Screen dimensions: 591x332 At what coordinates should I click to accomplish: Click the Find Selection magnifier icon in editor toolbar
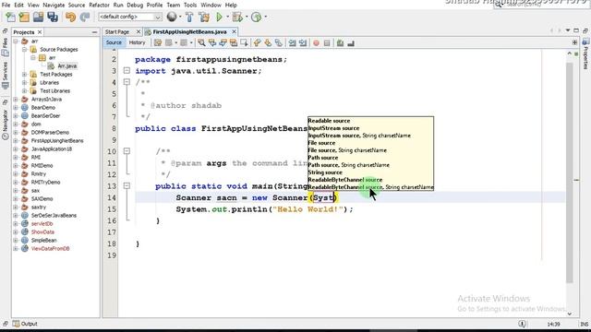click(201, 43)
